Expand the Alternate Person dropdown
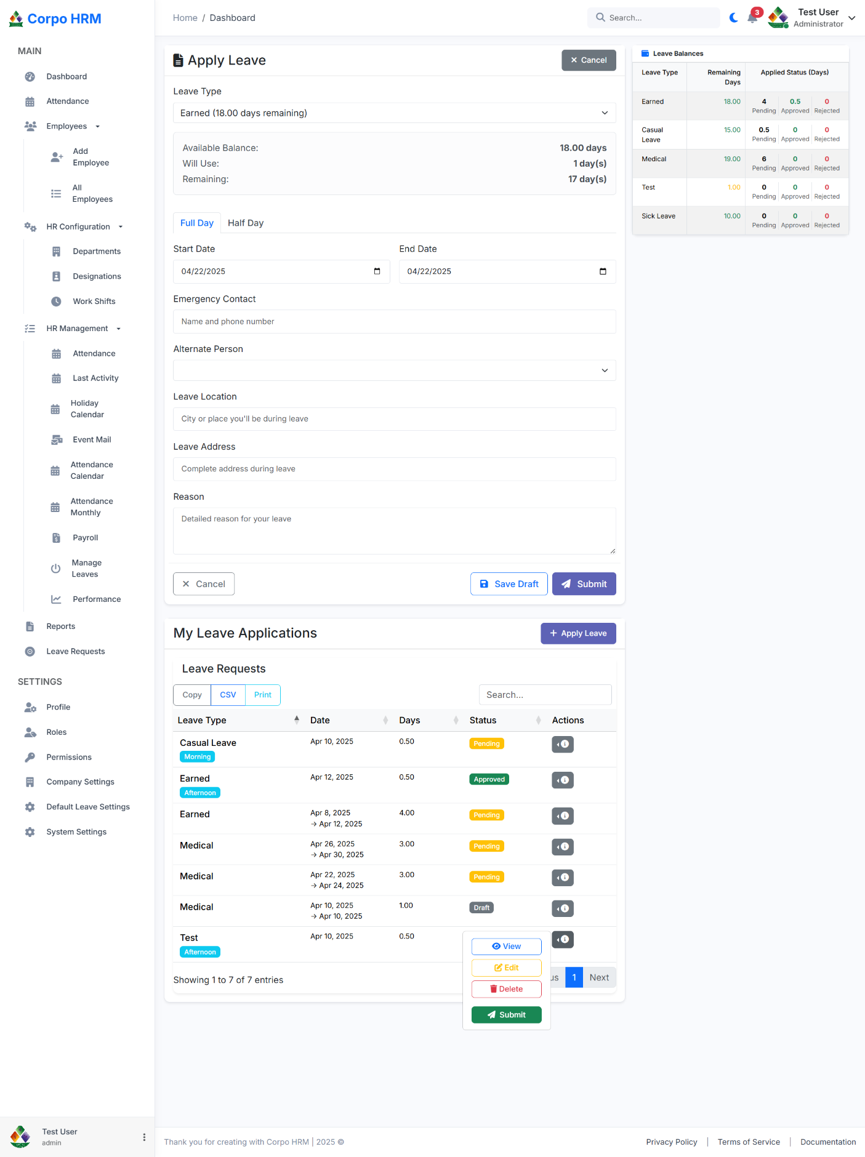Screen dimensions: 865x1157 coord(394,370)
